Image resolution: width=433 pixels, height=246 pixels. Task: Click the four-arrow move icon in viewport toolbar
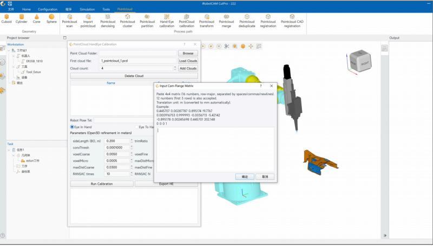251,46
